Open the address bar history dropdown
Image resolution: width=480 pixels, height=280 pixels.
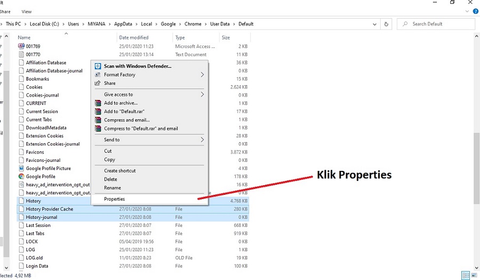(374, 24)
